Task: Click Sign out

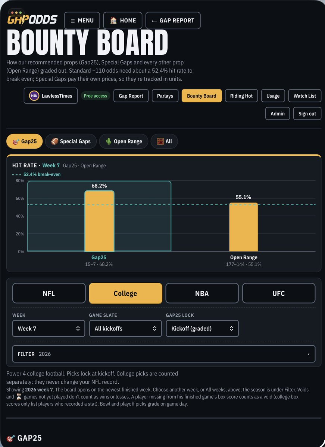Action: click(x=307, y=114)
